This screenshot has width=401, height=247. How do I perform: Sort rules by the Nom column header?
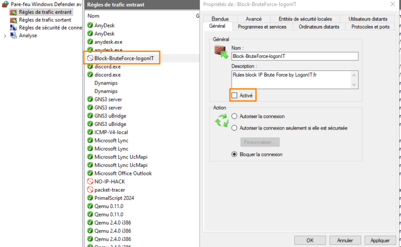tap(94, 16)
